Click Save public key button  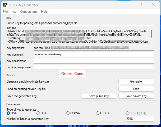click(x=99, y=96)
